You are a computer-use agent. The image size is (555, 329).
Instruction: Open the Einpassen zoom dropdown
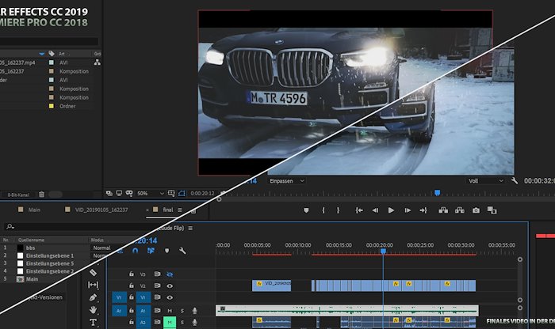(286, 181)
